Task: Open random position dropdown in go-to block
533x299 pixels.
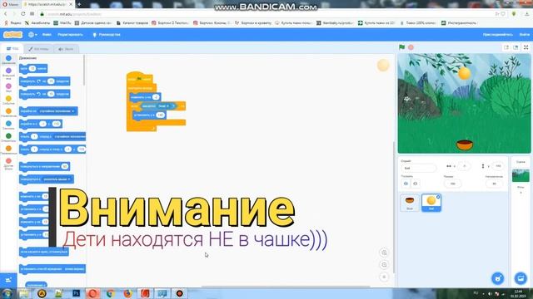Action: 57,111
